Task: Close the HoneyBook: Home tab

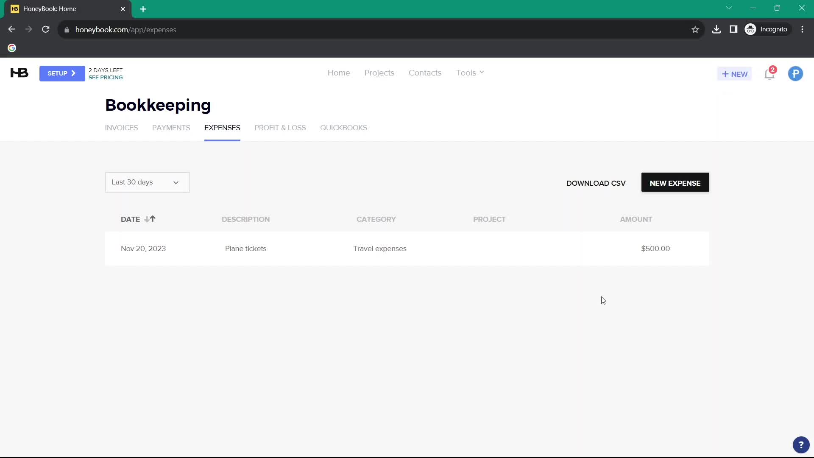Action: click(123, 9)
